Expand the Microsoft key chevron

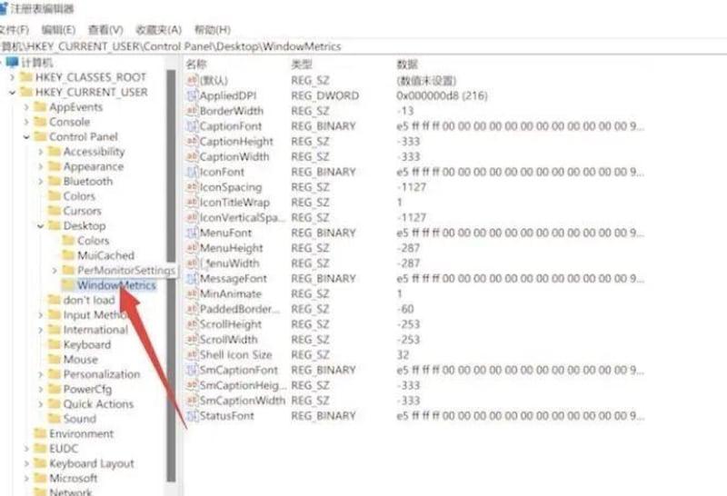26,479
